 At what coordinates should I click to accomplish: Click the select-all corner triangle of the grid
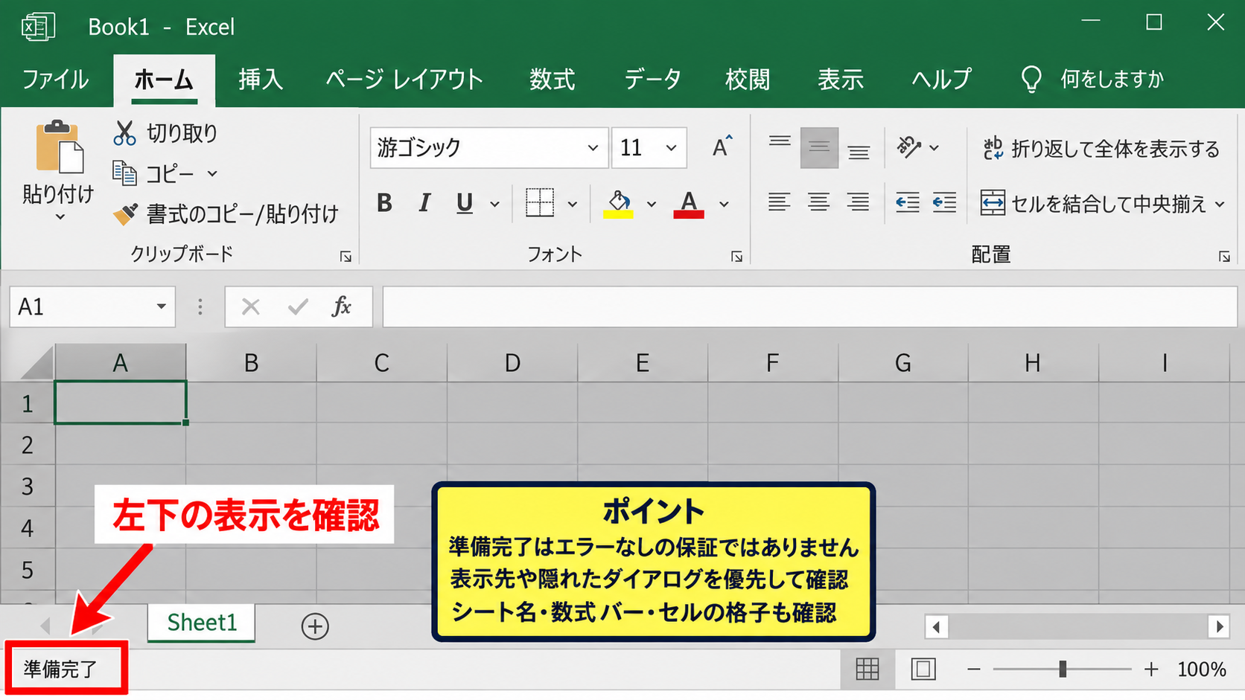36,363
